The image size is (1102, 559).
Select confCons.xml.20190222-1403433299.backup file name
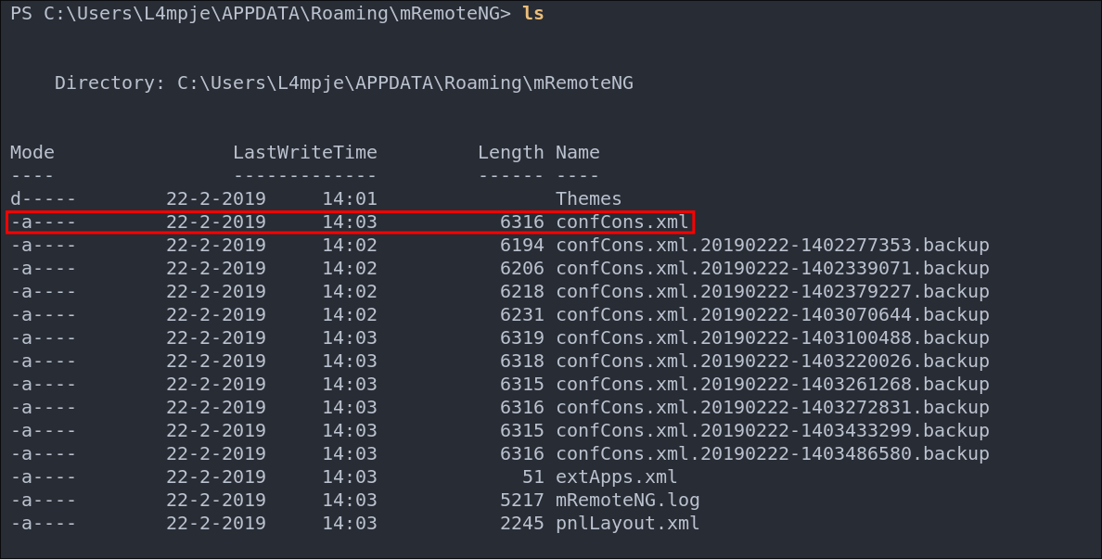(773, 430)
